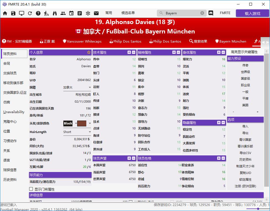Open the Discord icon next to FMRTE
Screen dimensions: 270x211
click(211, 13)
